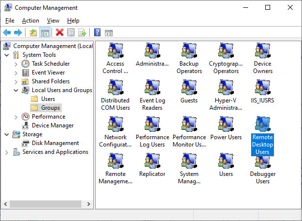Screen dimensions: 302x221
Task: Select the System Managed group icon
Action: click(x=189, y=161)
